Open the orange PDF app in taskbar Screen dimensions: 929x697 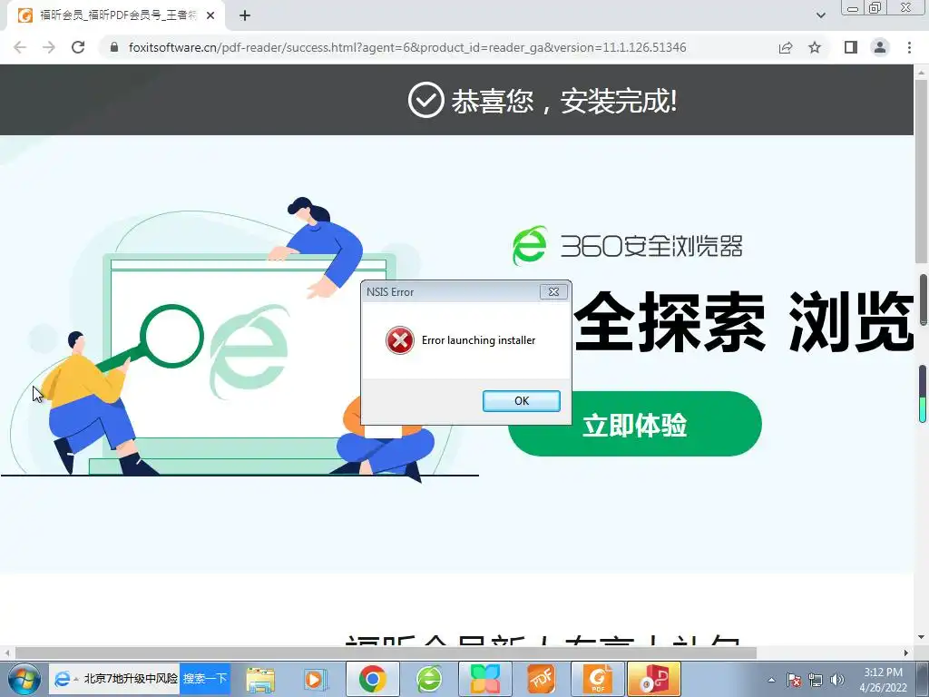point(541,679)
